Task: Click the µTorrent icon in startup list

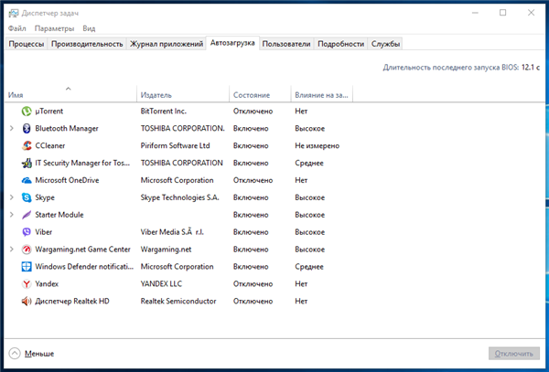Action: click(x=27, y=112)
